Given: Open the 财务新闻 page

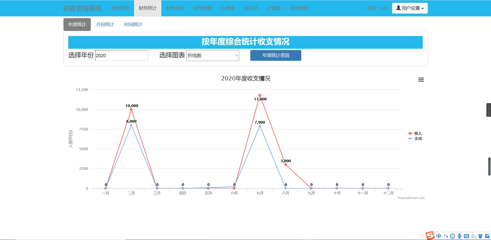Looking at the screenshot, I should [299, 8].
